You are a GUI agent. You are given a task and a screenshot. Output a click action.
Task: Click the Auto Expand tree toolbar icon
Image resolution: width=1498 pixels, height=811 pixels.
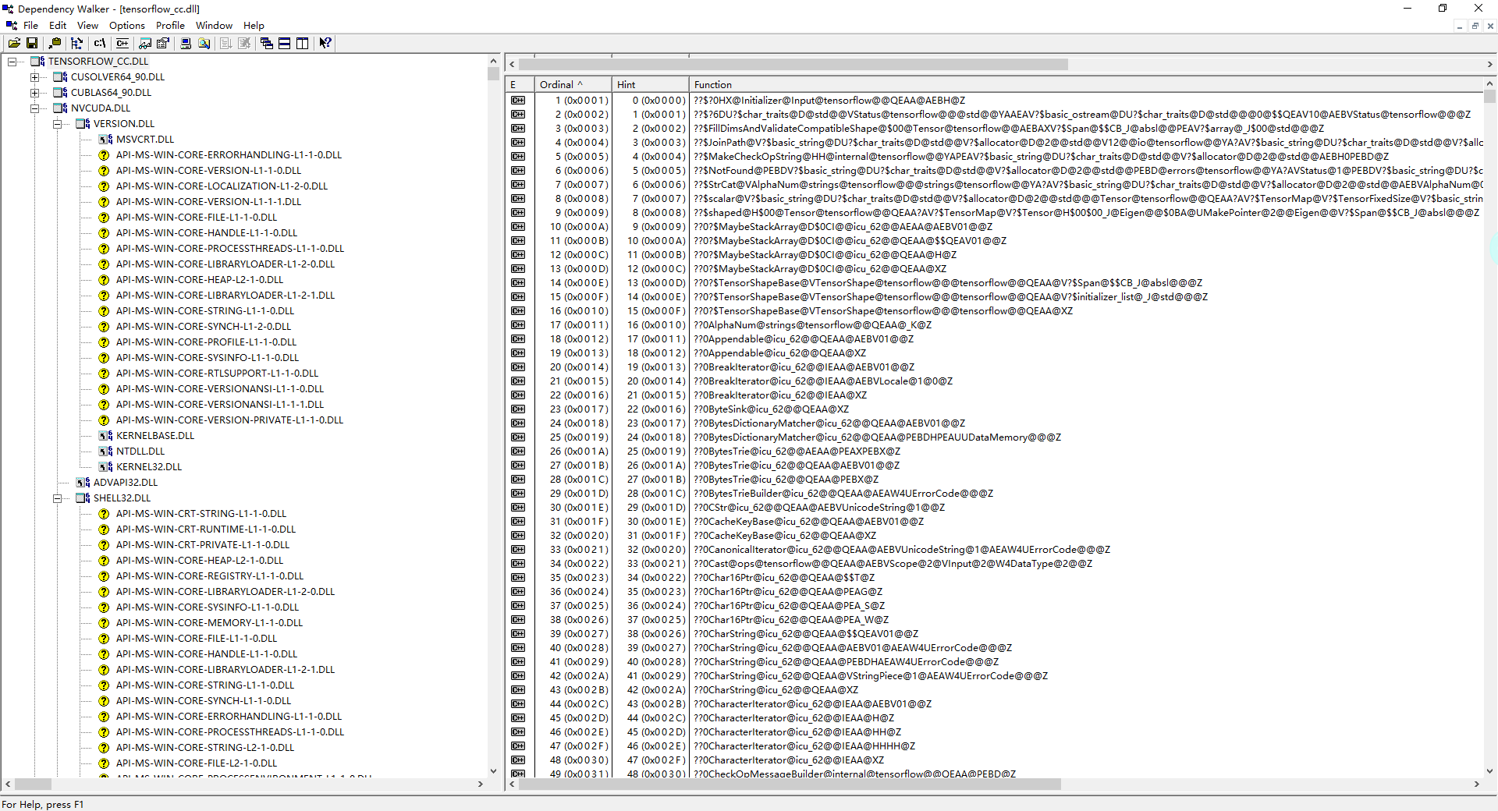[x=76, y=43]
